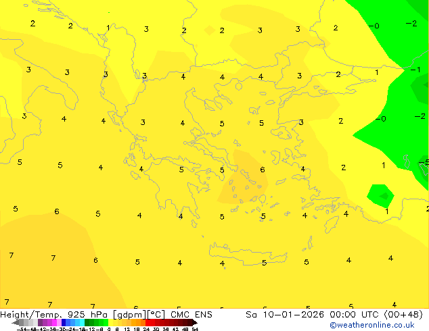
Task: Click the time "00:00" in the caption
Action: pos(342,315)
